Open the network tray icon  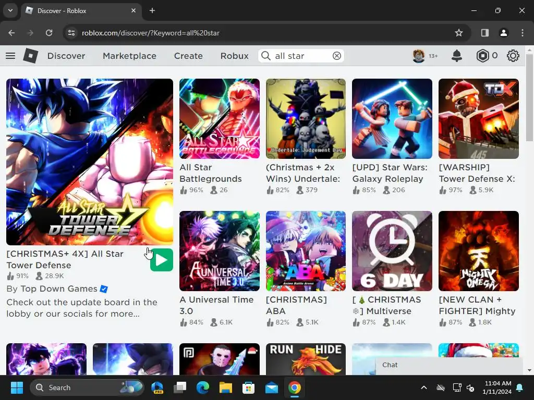click(456, 387)
